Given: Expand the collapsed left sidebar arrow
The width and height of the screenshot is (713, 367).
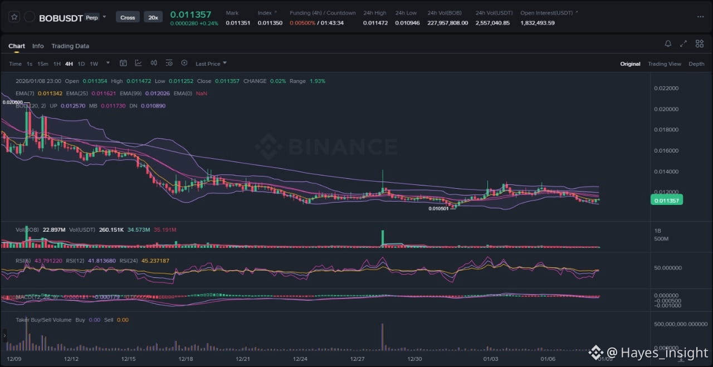Looking at the screenshot, I should click(x=4, y=335).
